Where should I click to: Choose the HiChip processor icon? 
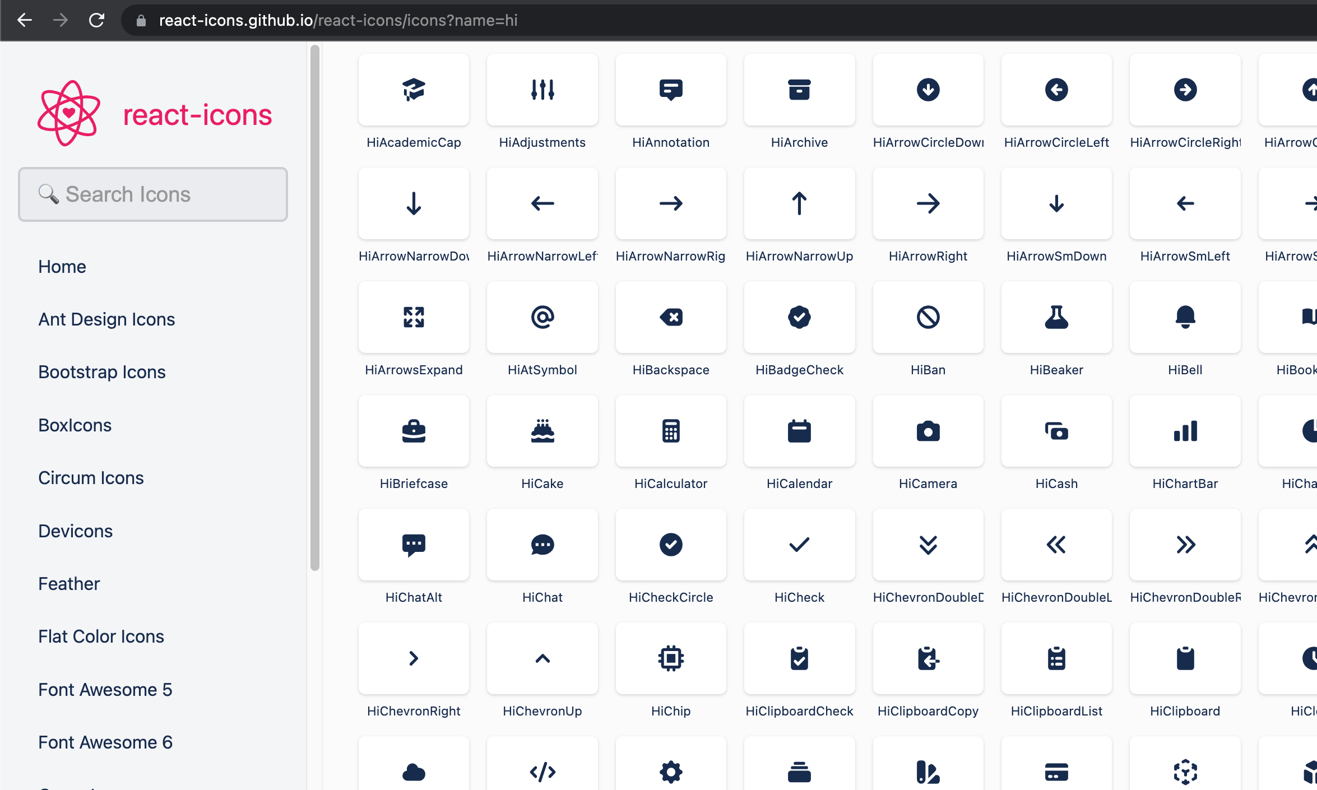click(x=671, y=658)
